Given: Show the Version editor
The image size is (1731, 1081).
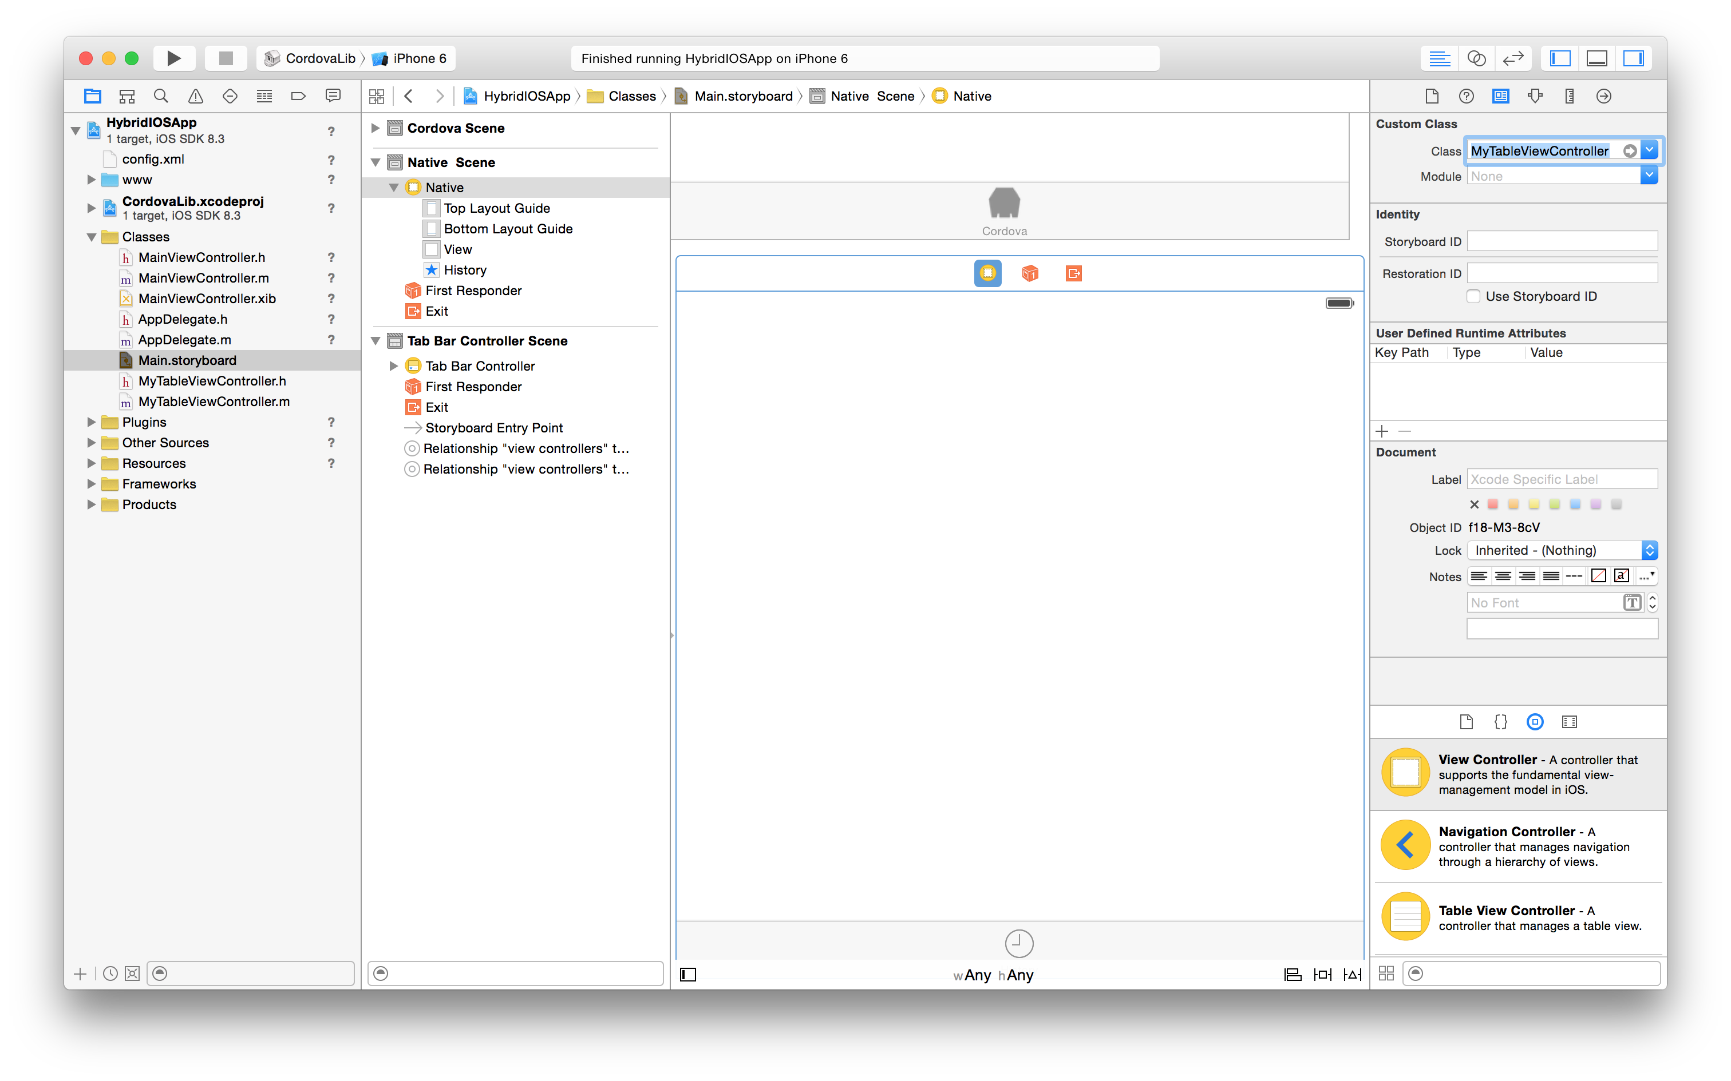Looking at the screenshot, I should coord(1513,58).
